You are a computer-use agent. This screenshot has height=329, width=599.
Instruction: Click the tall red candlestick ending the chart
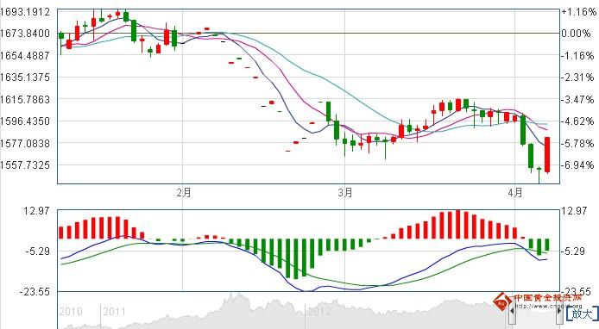[547, 155]
